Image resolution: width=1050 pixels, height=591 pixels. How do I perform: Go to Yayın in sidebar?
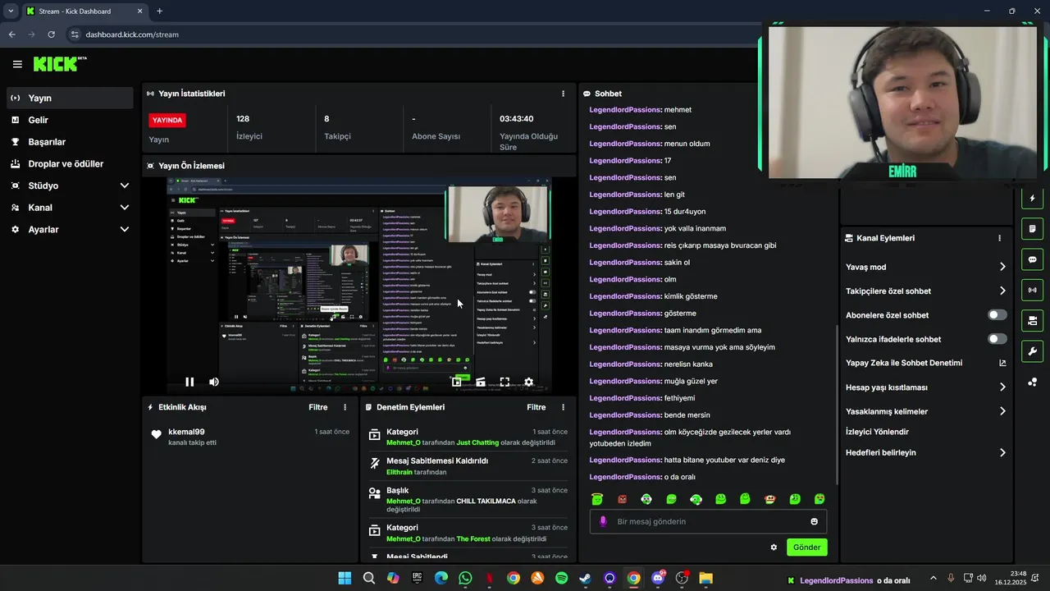(x=70, y=98)
